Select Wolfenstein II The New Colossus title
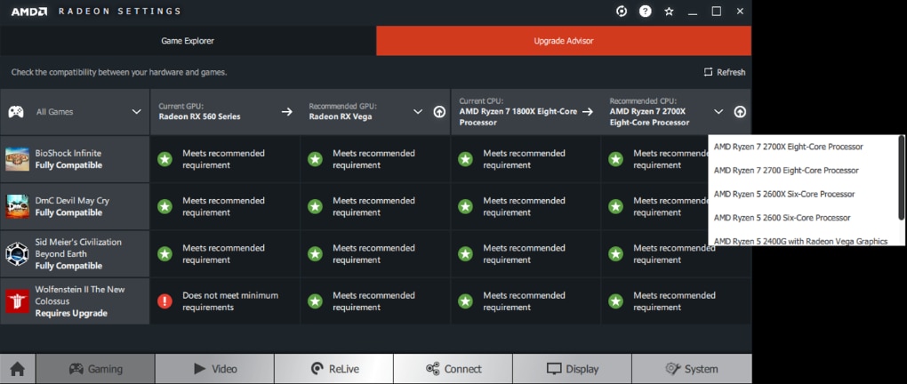 [x=80, y=295]
